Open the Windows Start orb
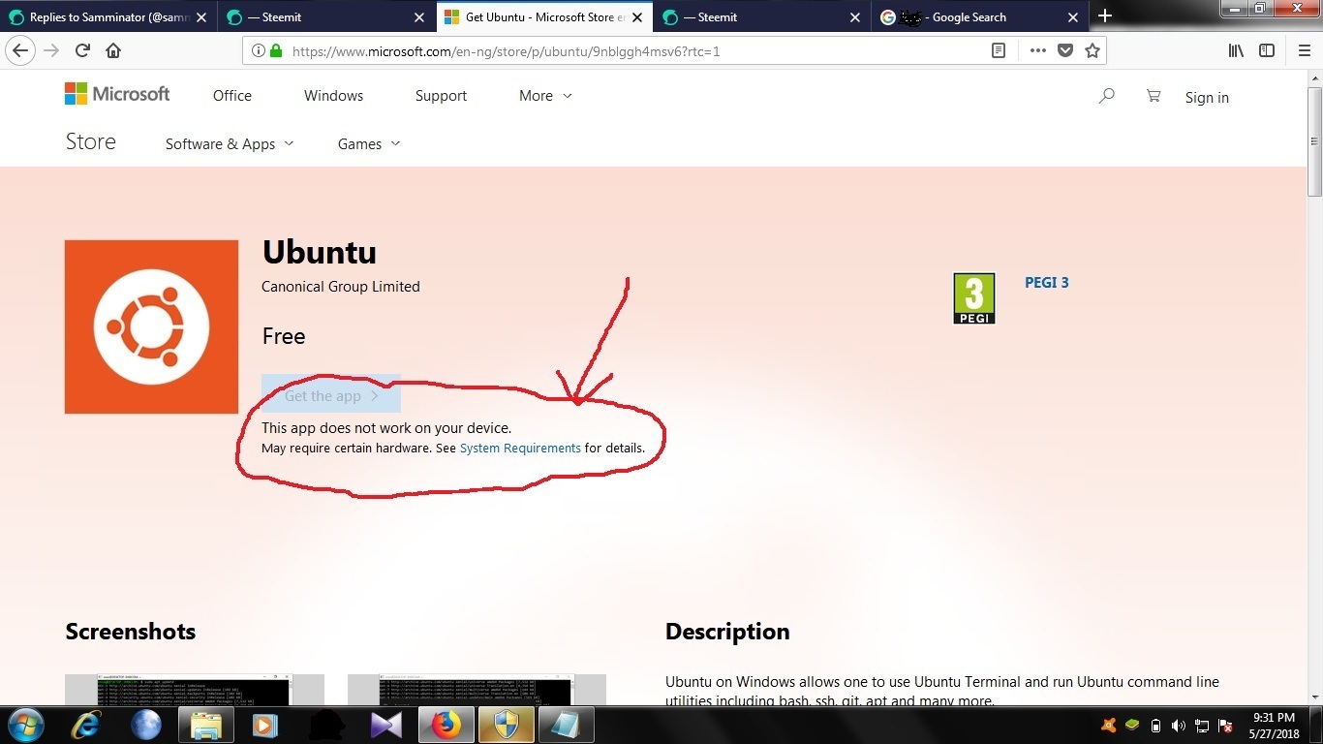 (x=25, y=725)
